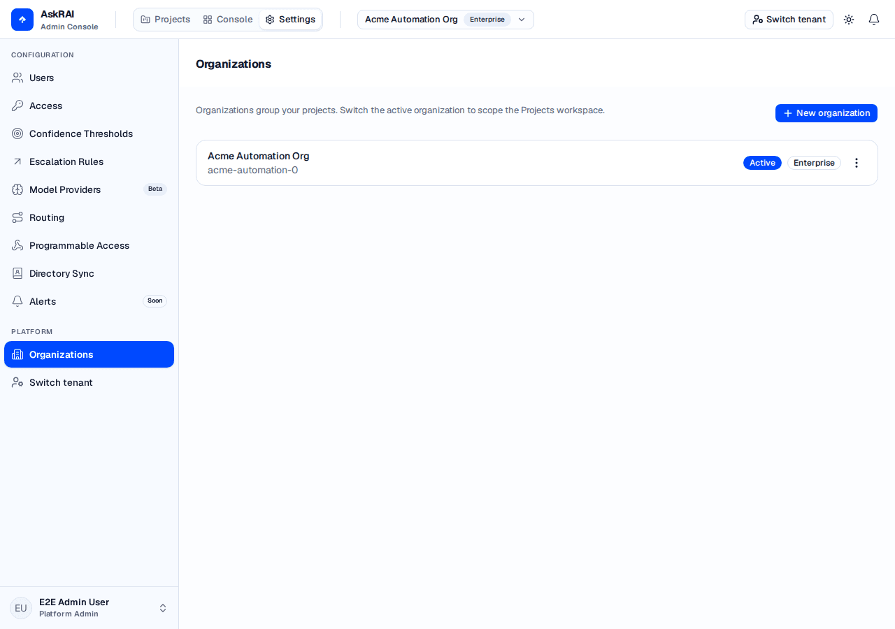Select Organizations in the sidebar
Image resolution: width=895 pixels, height=629 pixels.
click(89, 354)
